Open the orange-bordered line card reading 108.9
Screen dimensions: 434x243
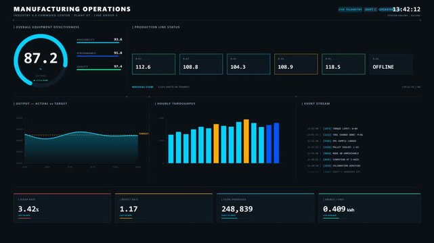point(296,64)
